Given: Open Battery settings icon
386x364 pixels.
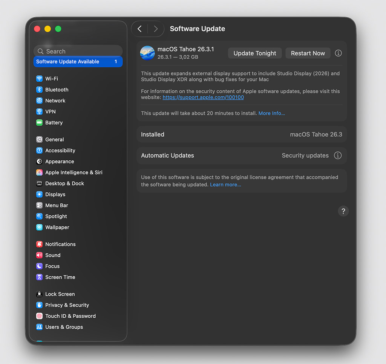Looking at the screenshot, I should [x=39, y=122].
